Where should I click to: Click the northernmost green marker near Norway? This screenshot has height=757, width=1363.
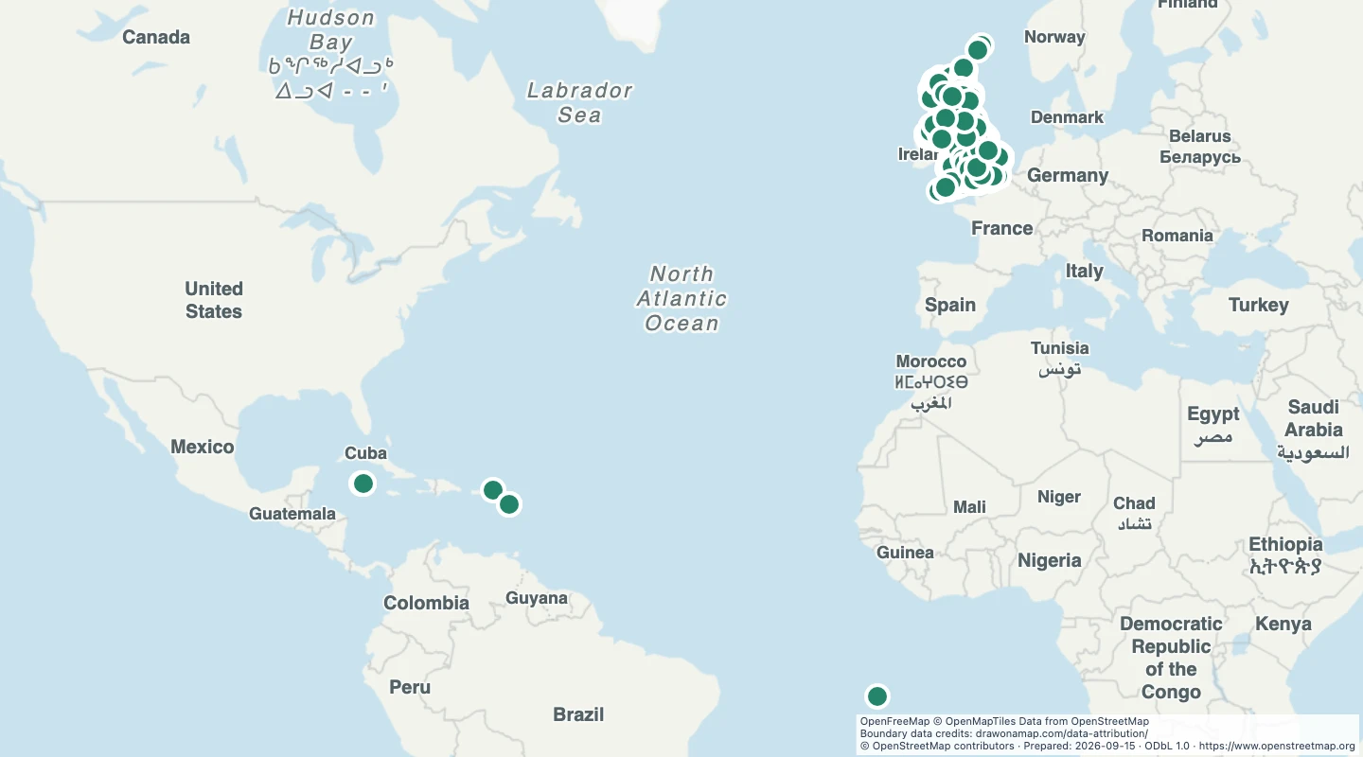tap(981, 46)
